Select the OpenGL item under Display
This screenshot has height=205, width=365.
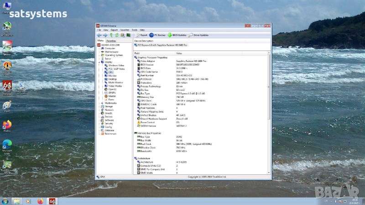coord(112,89)
